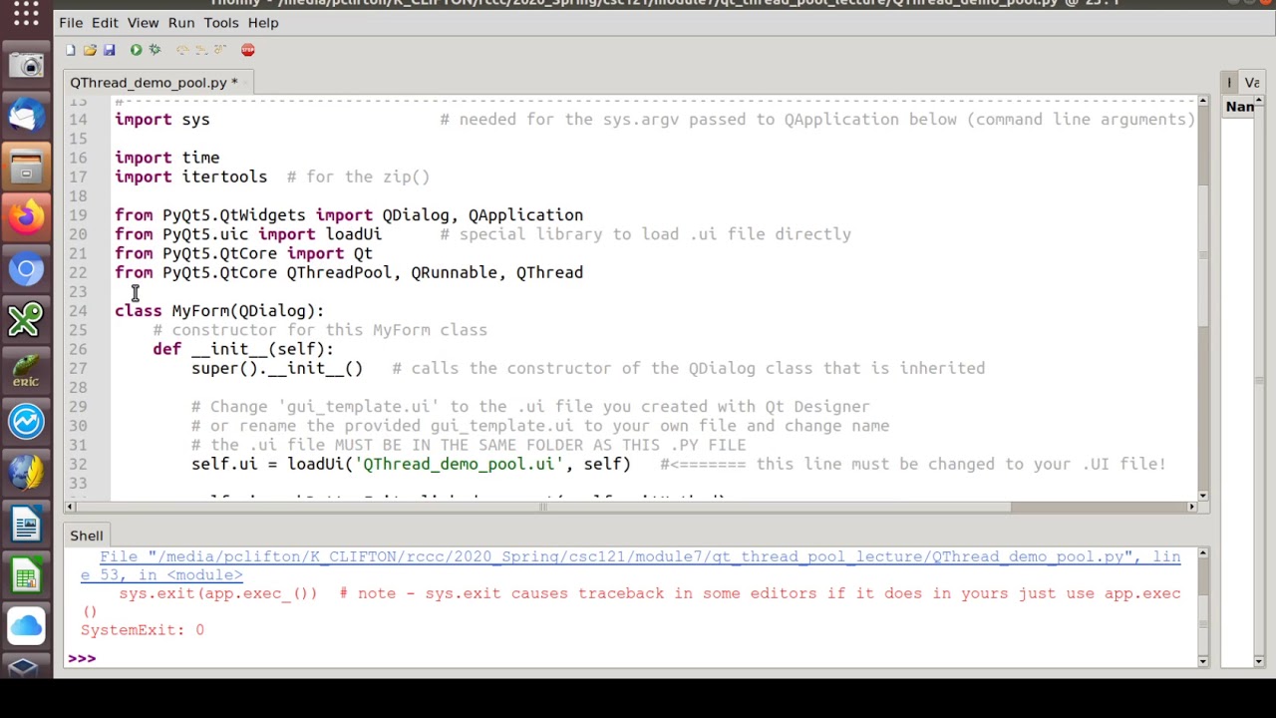Click the 'QThread_demo_pool.ui' string on line 32
The width and height of the screenshot is (1276, 718).
[459, 464]
